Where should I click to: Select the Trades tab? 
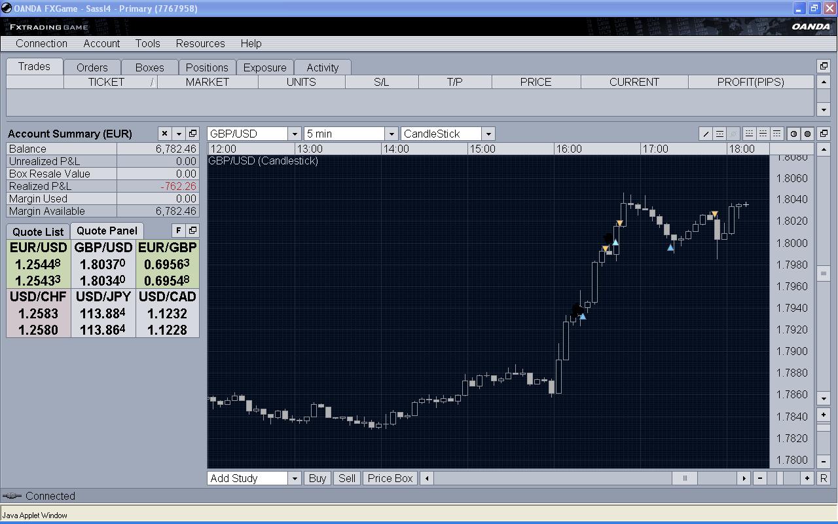click(34, 66)
